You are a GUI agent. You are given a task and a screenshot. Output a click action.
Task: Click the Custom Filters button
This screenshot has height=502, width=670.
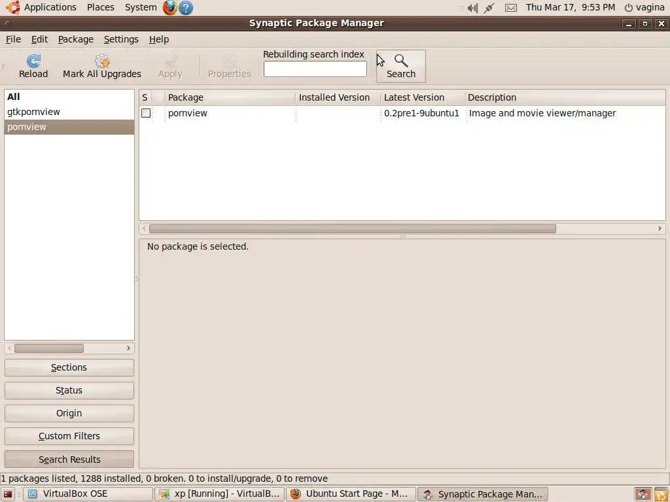[x=69, y=436]
